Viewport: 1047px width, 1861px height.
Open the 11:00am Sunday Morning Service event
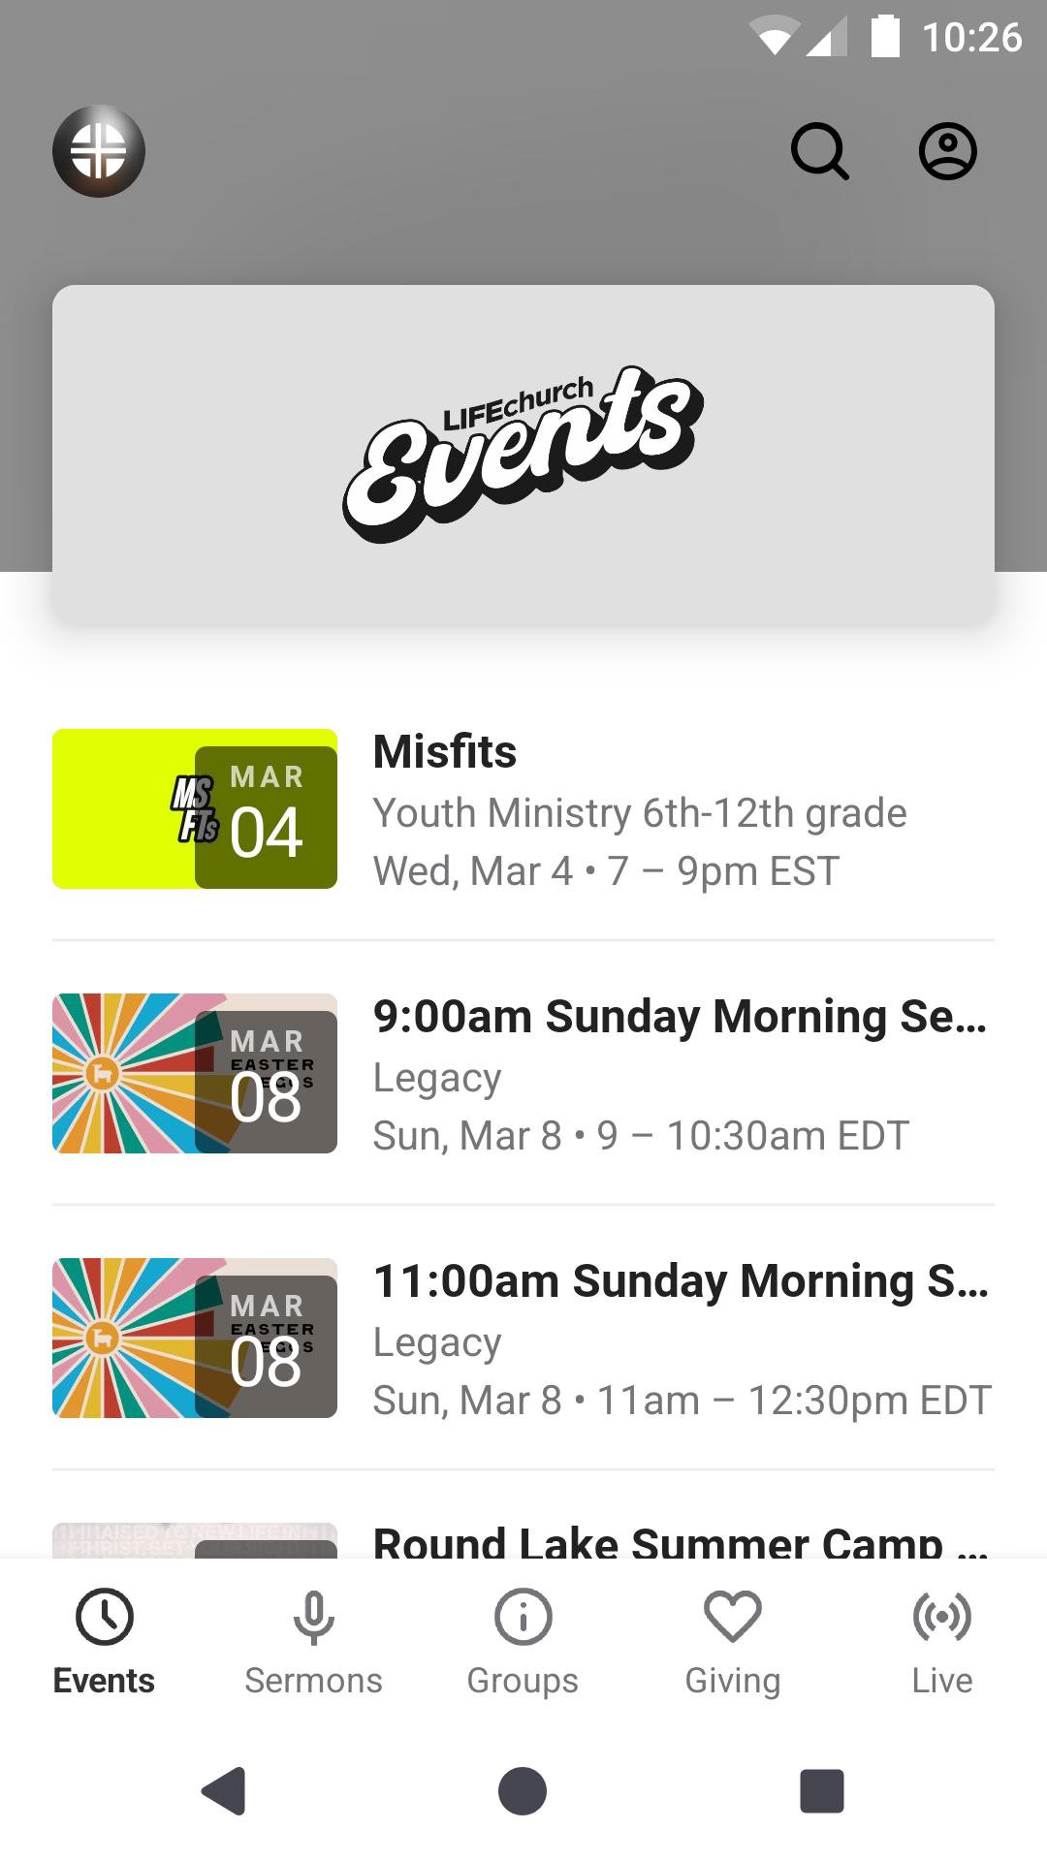pos(681,1281)
